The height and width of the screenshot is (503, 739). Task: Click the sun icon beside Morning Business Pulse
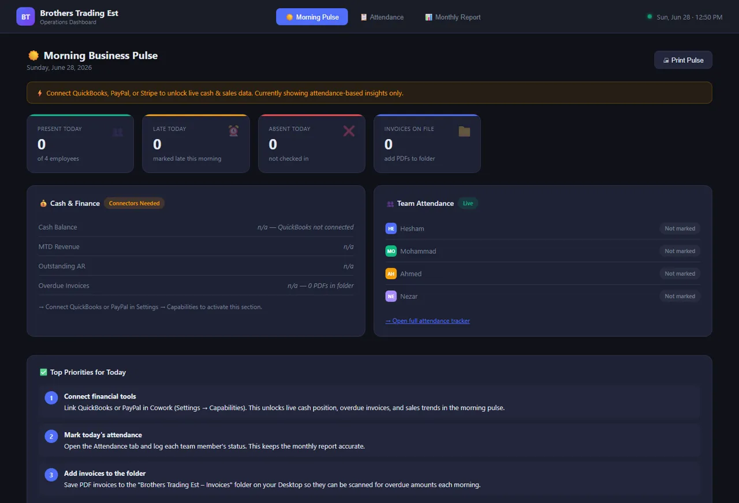point(33,55)
